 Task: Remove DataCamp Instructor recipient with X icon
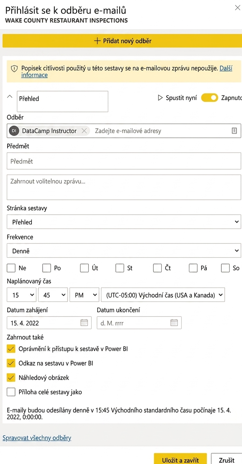coord(84,131)
